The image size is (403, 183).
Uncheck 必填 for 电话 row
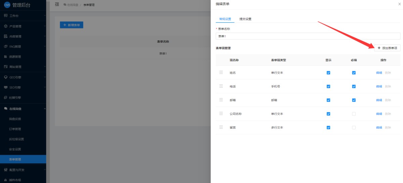(354, 86)
